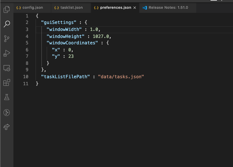The image size is (233, 167).
Task: Click the "windowHeight" key
Action: 65,36
